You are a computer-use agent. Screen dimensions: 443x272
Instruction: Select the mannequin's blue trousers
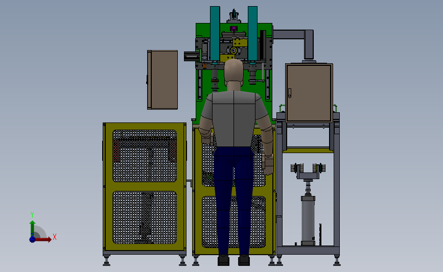(x=234, y=201)
